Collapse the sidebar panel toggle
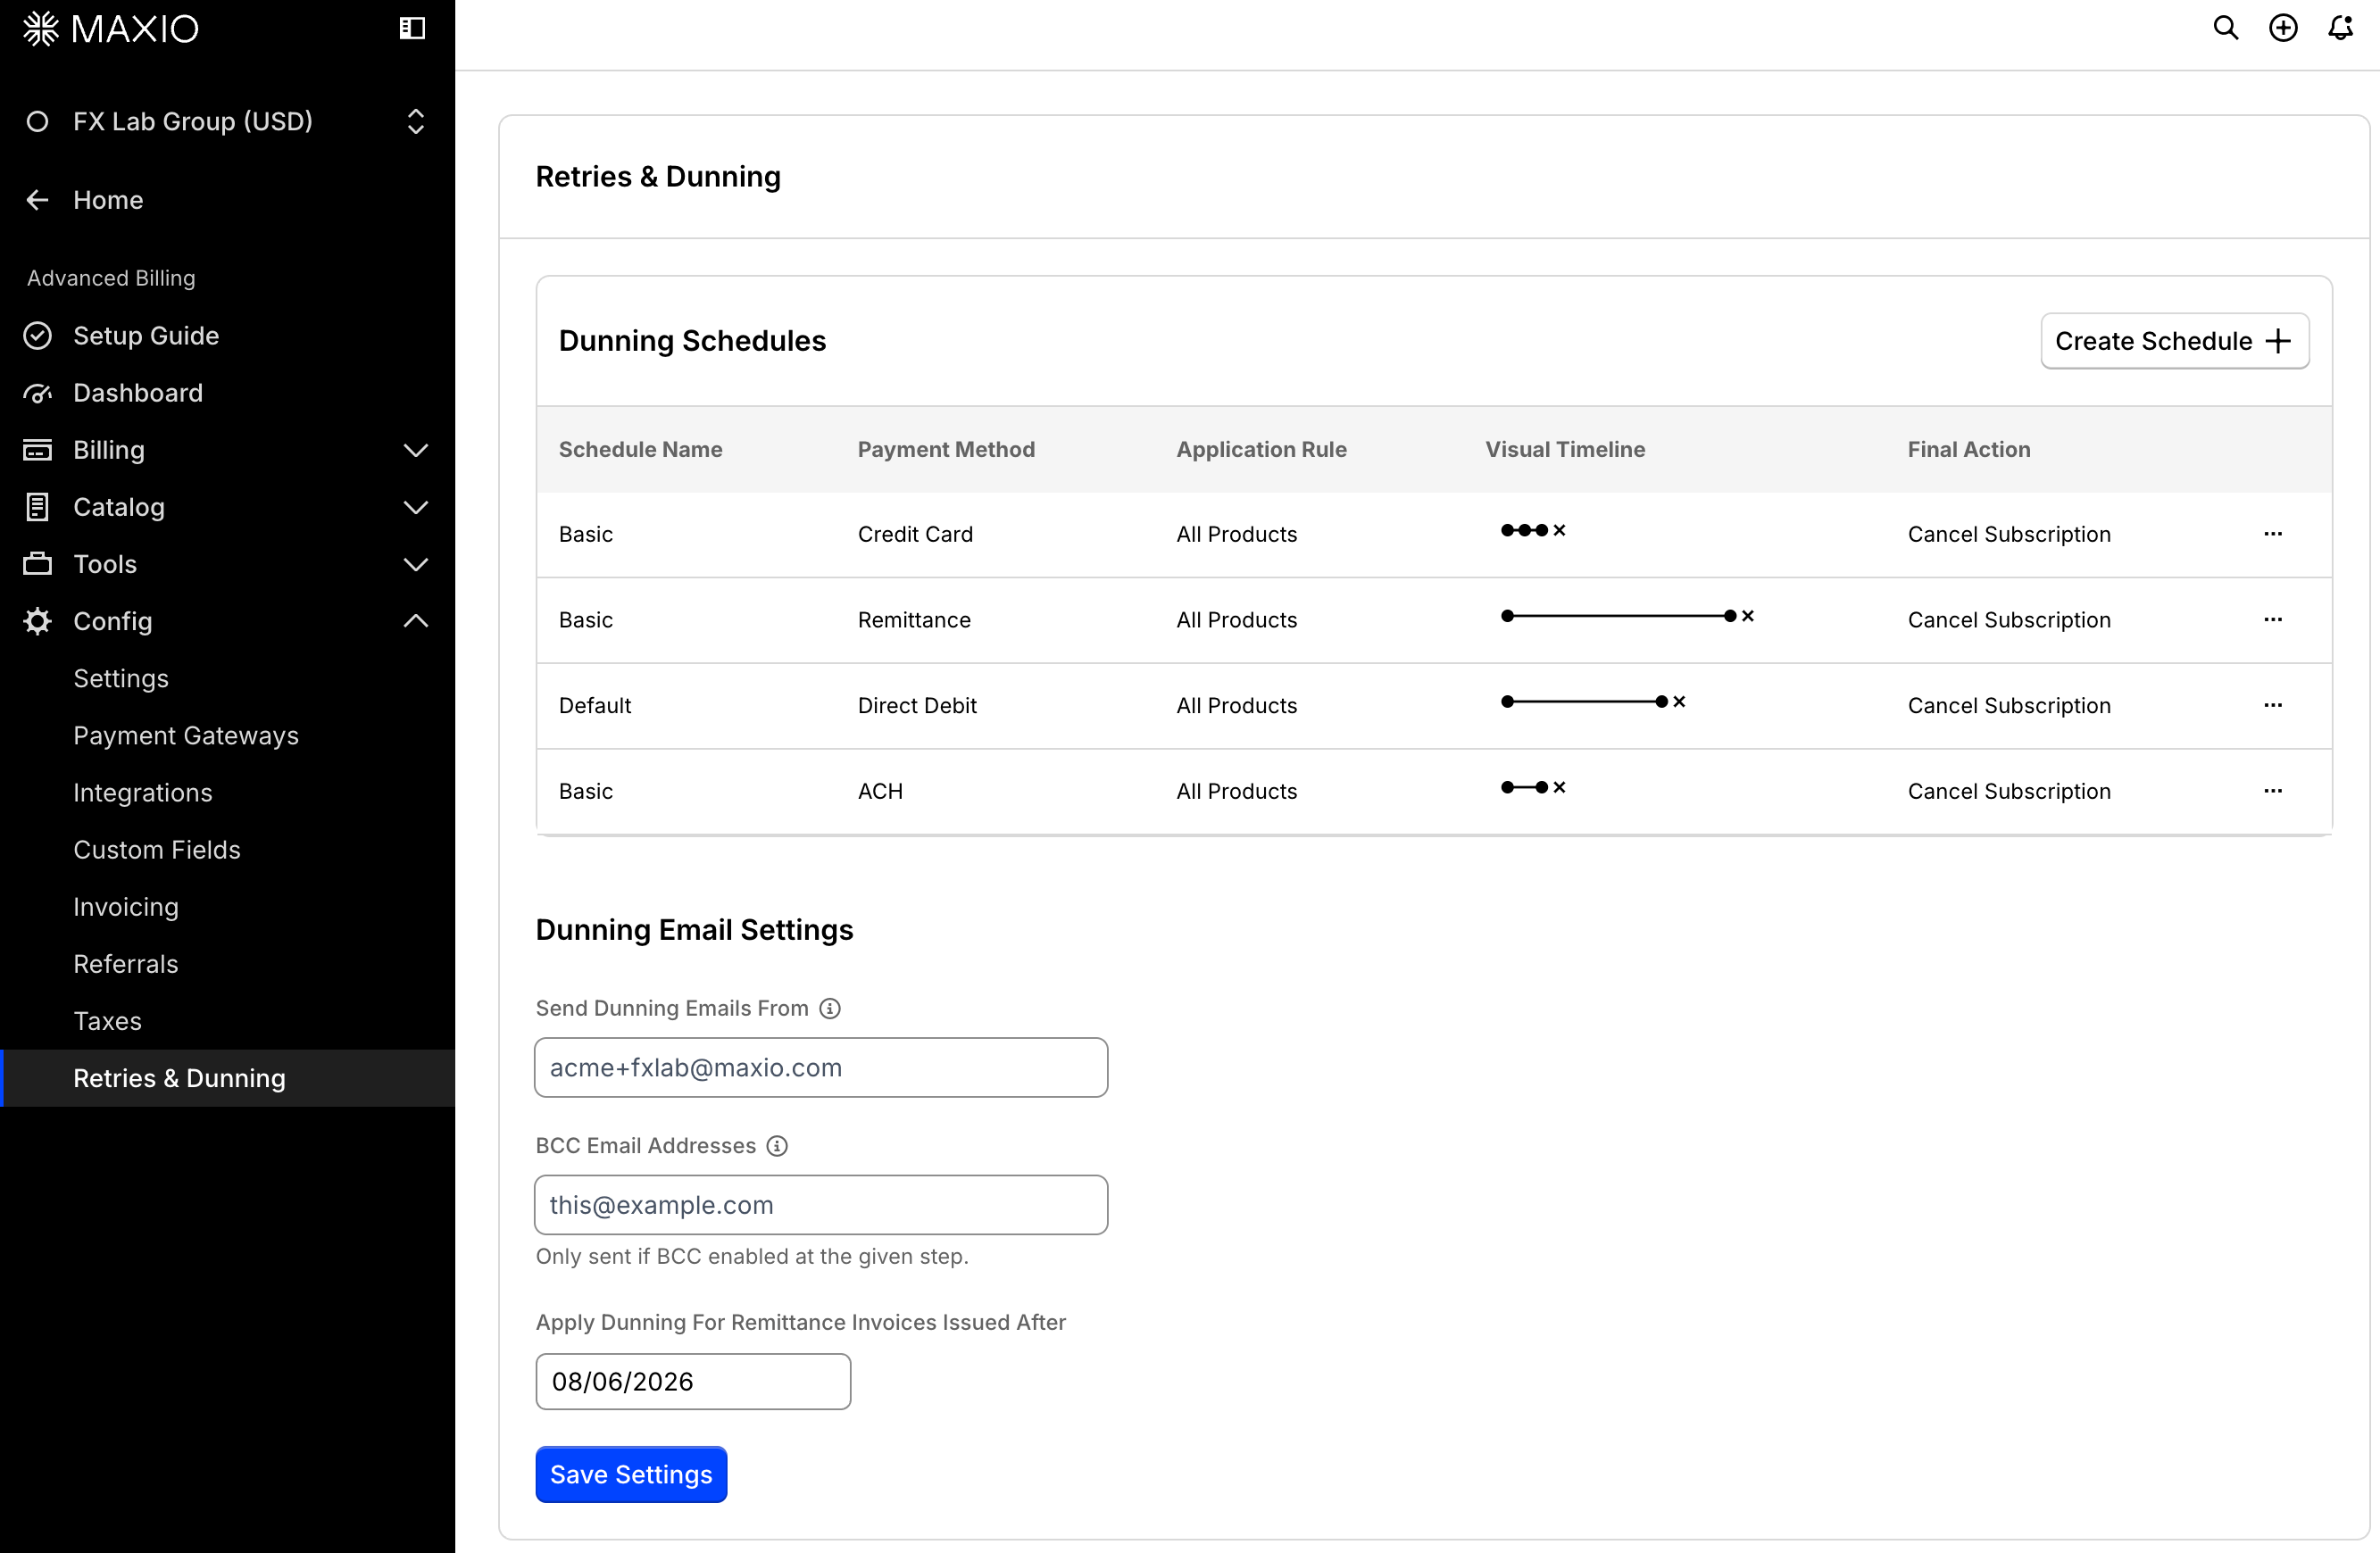 point(412,28)
